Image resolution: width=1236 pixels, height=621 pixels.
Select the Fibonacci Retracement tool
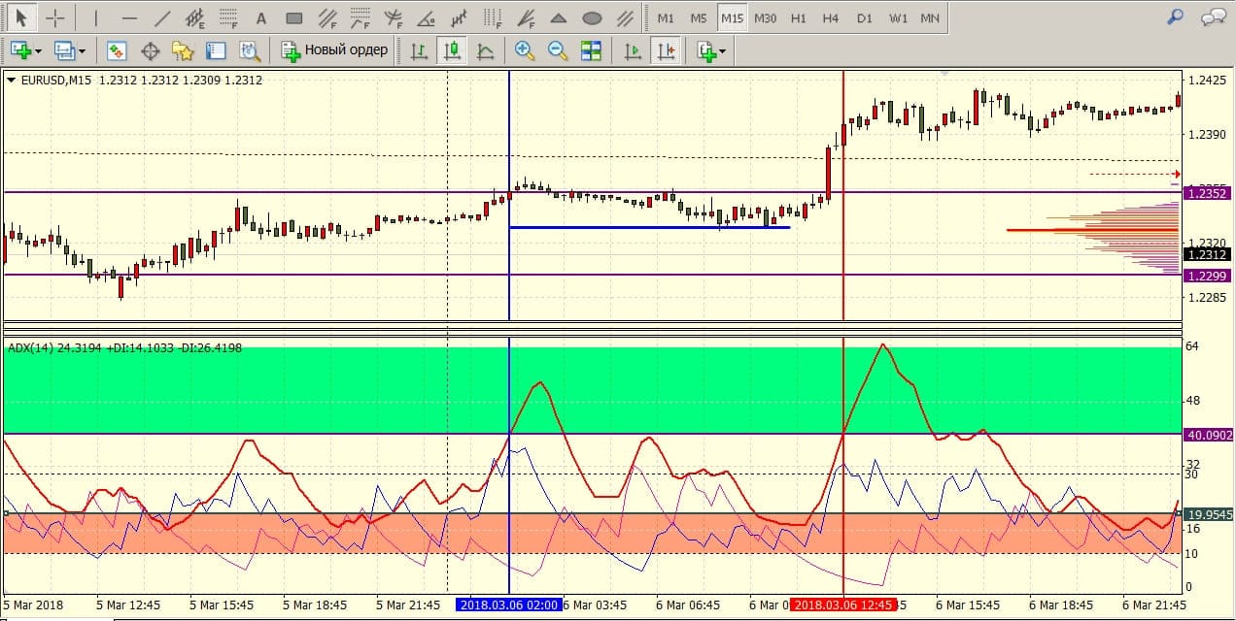click(228, 17)
